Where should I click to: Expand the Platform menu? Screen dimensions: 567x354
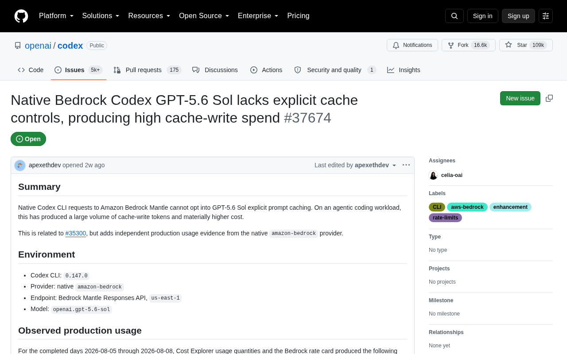click(56, 16)
